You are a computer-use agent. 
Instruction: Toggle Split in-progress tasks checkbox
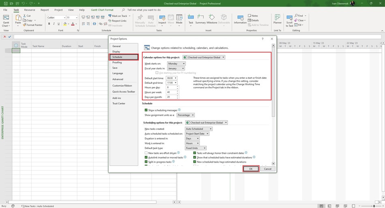pos(146,161)
